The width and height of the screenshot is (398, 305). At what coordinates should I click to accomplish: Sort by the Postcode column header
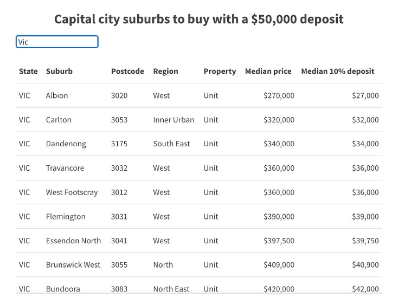tap(127, 72)
